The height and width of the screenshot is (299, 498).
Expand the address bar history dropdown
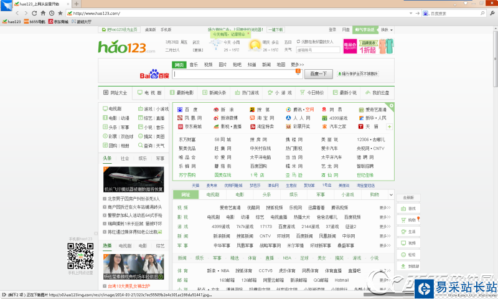click(x=411, y=13)
